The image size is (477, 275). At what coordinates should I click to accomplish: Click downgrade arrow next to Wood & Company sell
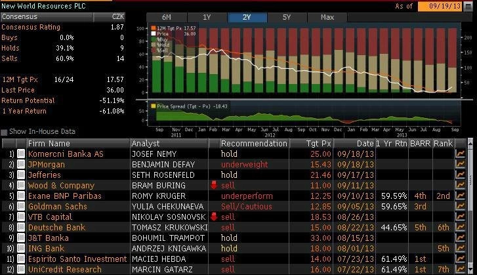point(214,185)
